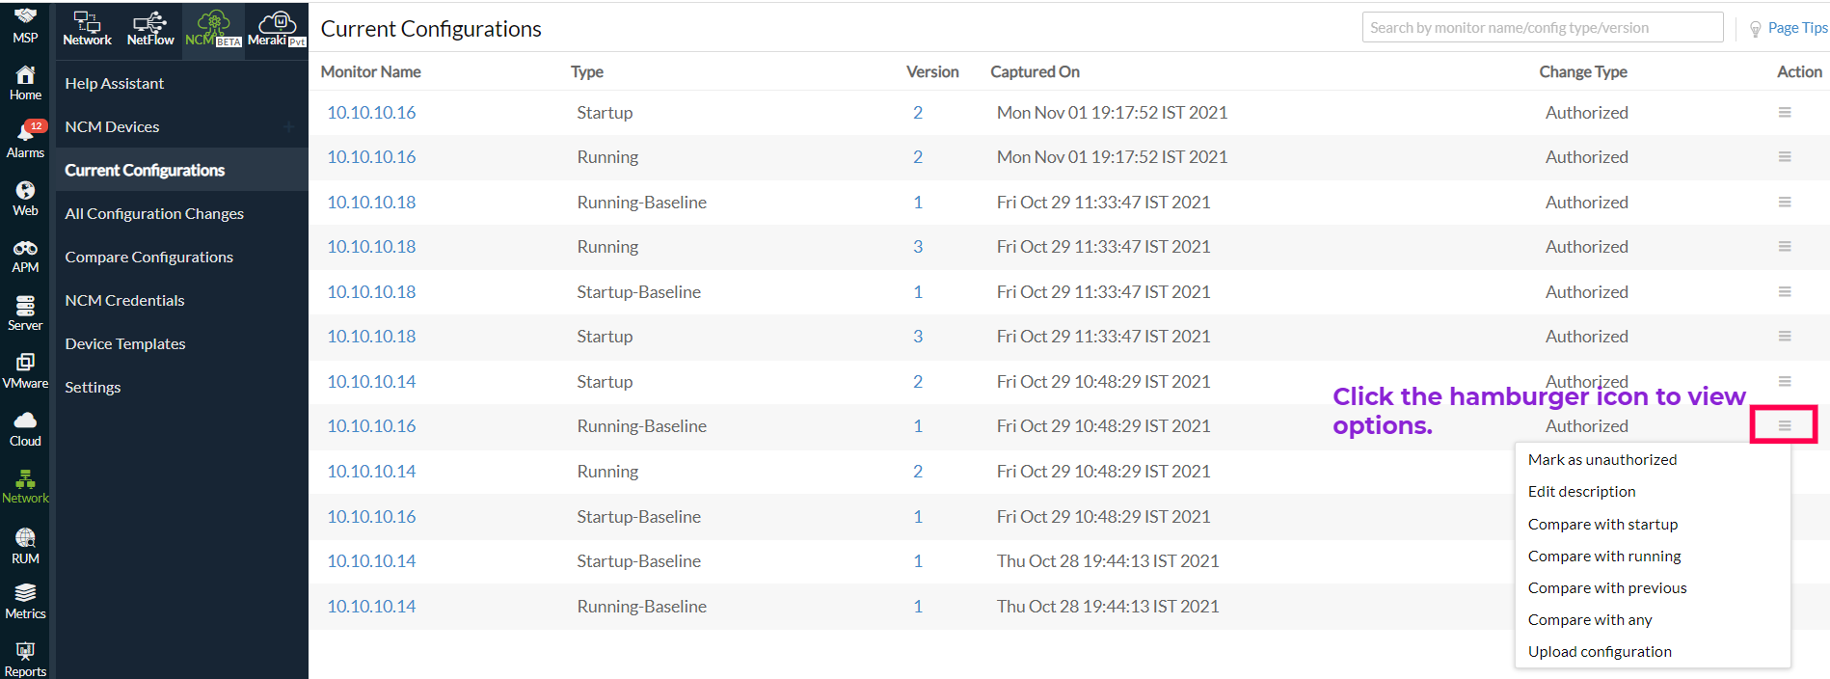Screen dimensions: 1830x679
Task: Choose Mark as unauthorized option
Action: coord(1602,459)
